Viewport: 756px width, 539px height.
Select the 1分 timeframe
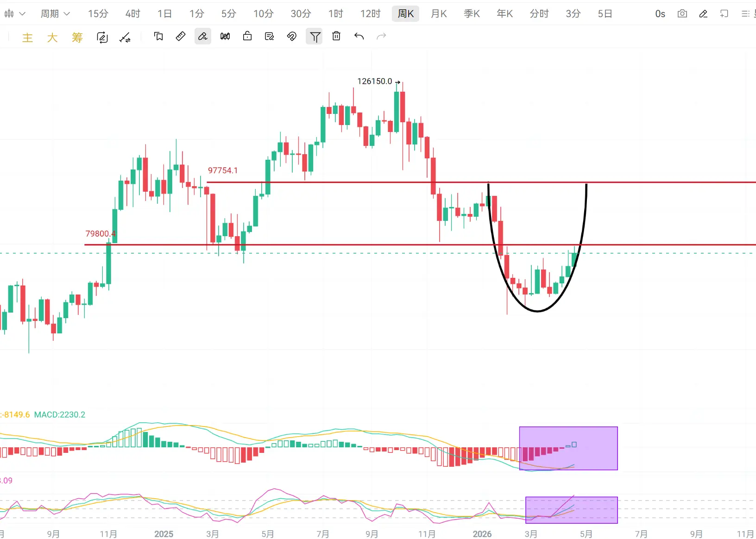coord(197,14)
